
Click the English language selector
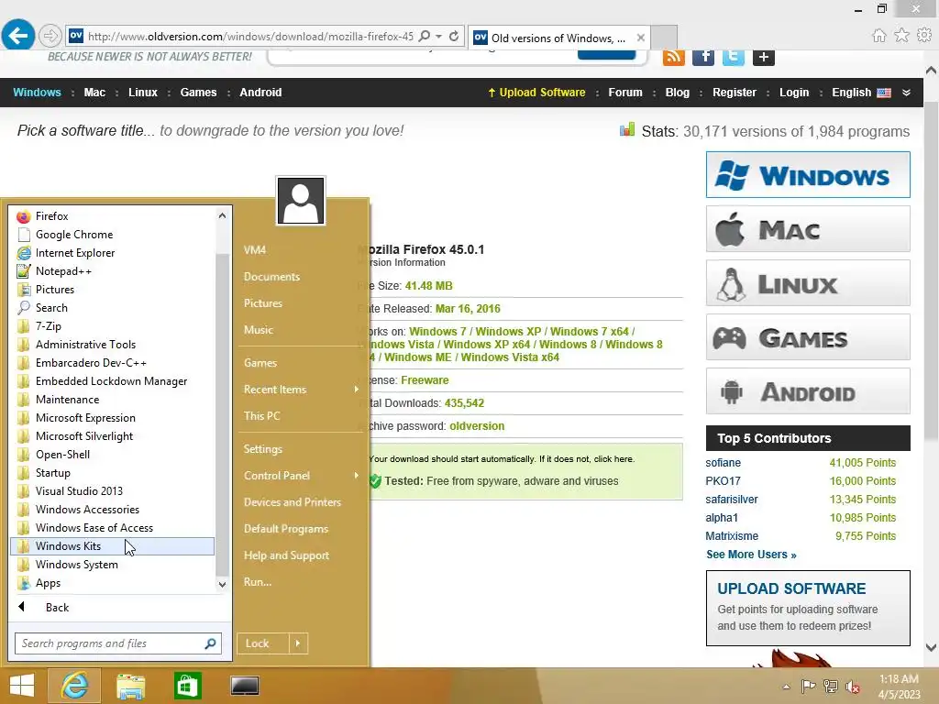click(861, 93)
